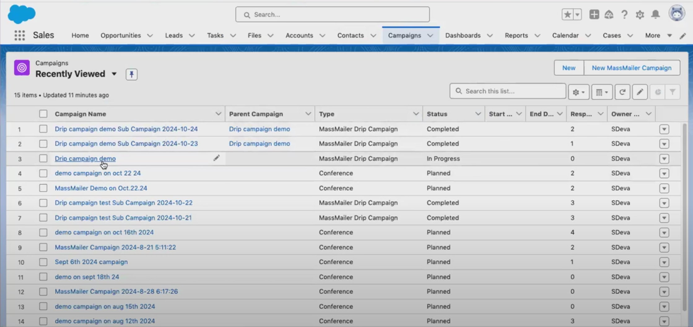Viewport: 693px width, 327px height.
Task: Switch to the Contacts tab
Action: [x=351, y=36]
